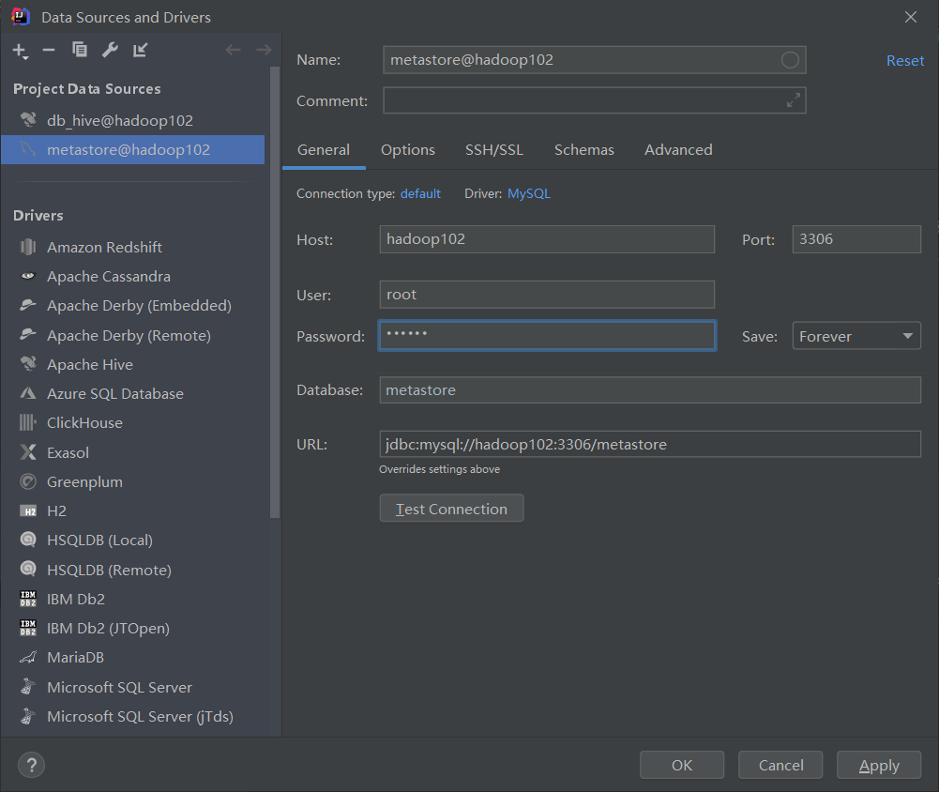
Task: Click the Port input field
Action: click(856, 239)
